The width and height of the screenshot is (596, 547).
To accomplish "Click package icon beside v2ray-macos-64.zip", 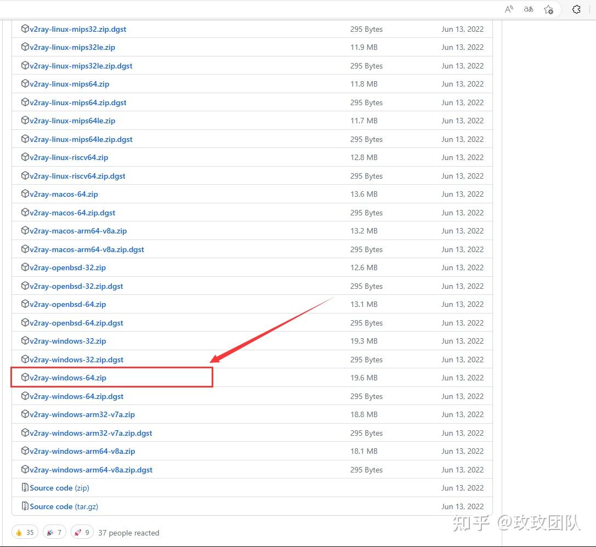I will [x=25, y=193].
